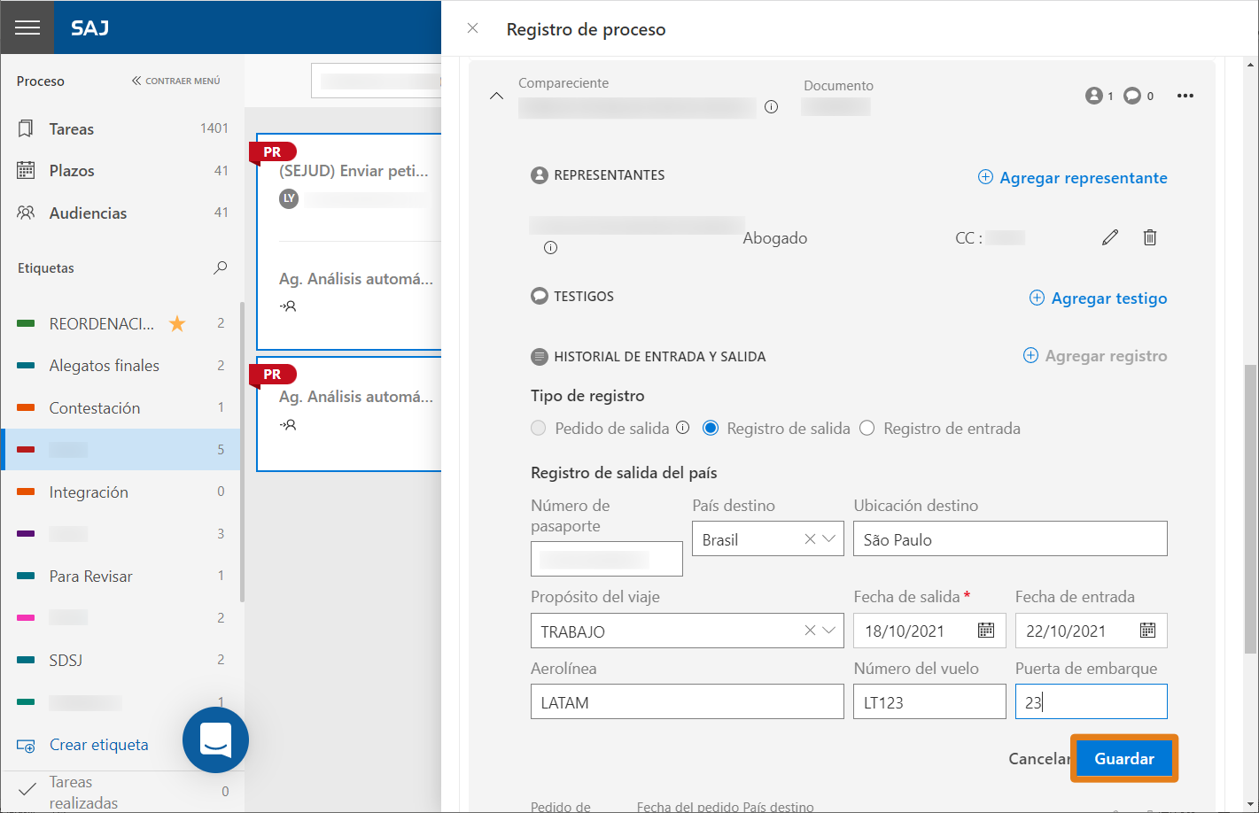Clear the Propósito del viaje TRABAJO value

(x=810, y=631)
